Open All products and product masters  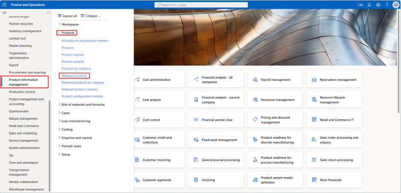pyautogui.click(x=84, y=40)
